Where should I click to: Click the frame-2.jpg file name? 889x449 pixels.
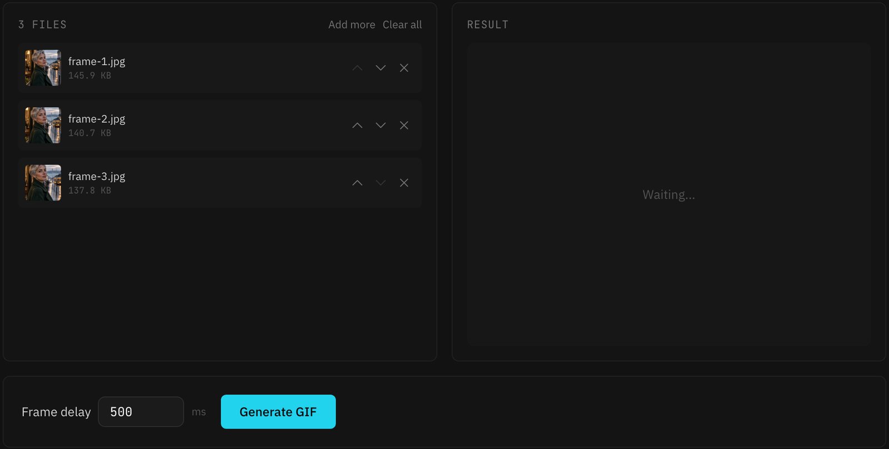[97, 119]
